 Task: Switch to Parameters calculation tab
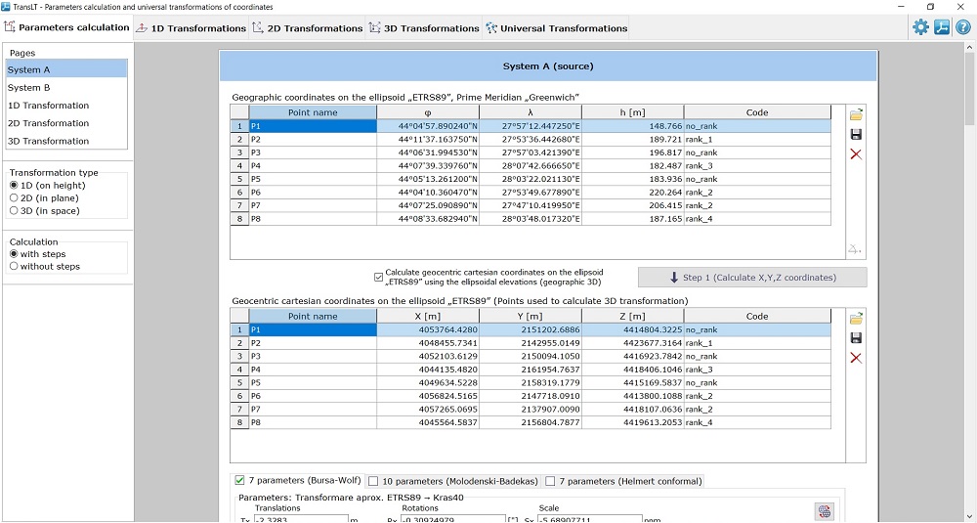[66, 28]
